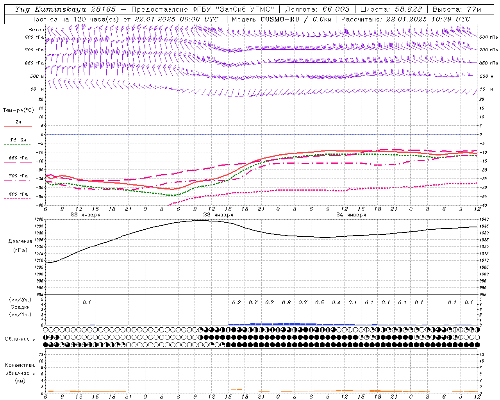Screen dimensions: 500x400
Task: Select the Давление pressure panel label
Action: (20, 241)
